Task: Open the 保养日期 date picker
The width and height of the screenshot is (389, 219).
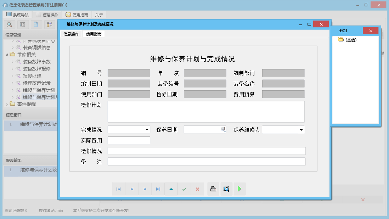Action: point(223,130)
